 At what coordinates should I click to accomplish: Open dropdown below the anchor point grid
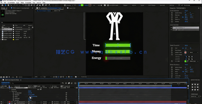[x=195, y=96]
